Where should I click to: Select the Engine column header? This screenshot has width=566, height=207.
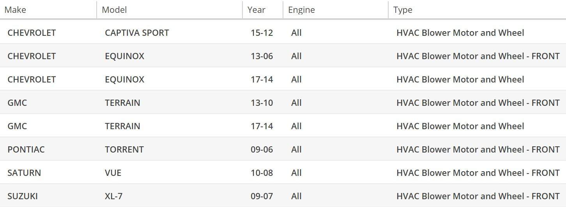(x=301, y=10)
